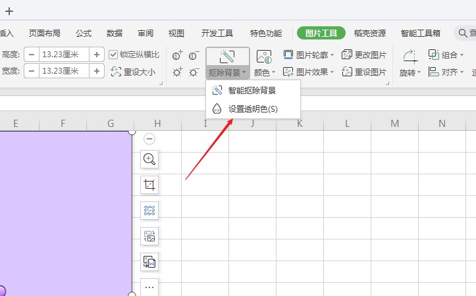Click the 重设大小 button
Viewport: 476px width, 296px height.
[x=133, y=72]
